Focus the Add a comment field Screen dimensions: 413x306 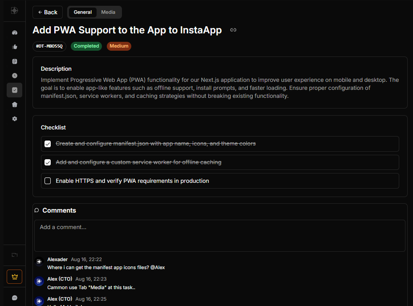tap(220, 236)
